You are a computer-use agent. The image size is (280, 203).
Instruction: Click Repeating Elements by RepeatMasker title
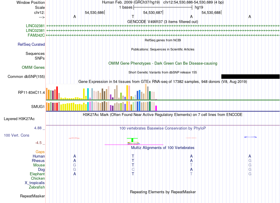pyautogui.click(x=163, y=192)
